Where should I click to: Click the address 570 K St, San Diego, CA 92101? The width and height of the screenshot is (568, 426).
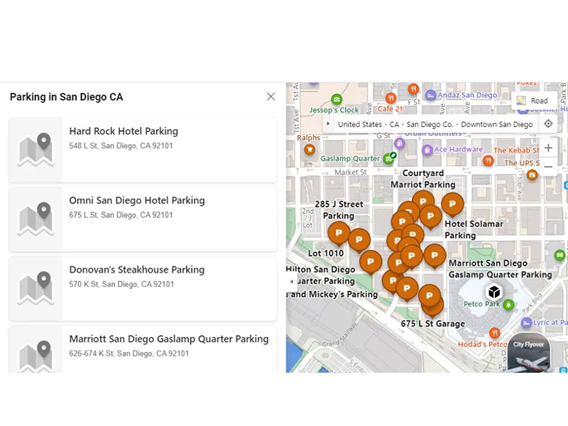coord(121,284)
